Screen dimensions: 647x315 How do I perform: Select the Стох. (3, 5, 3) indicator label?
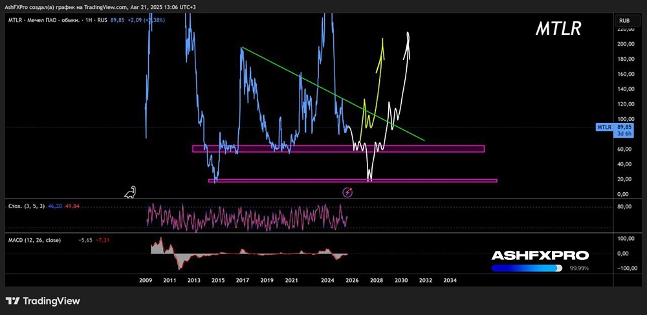[27, 205]
